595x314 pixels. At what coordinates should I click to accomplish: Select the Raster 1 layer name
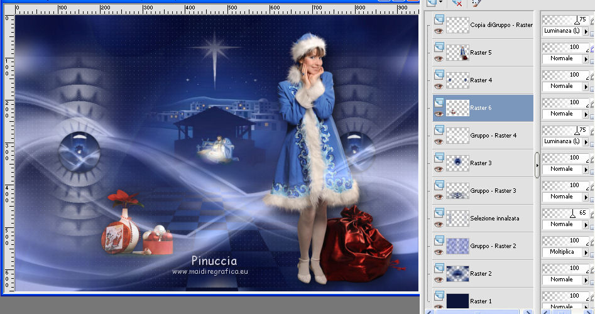click(x=481, y=301)
